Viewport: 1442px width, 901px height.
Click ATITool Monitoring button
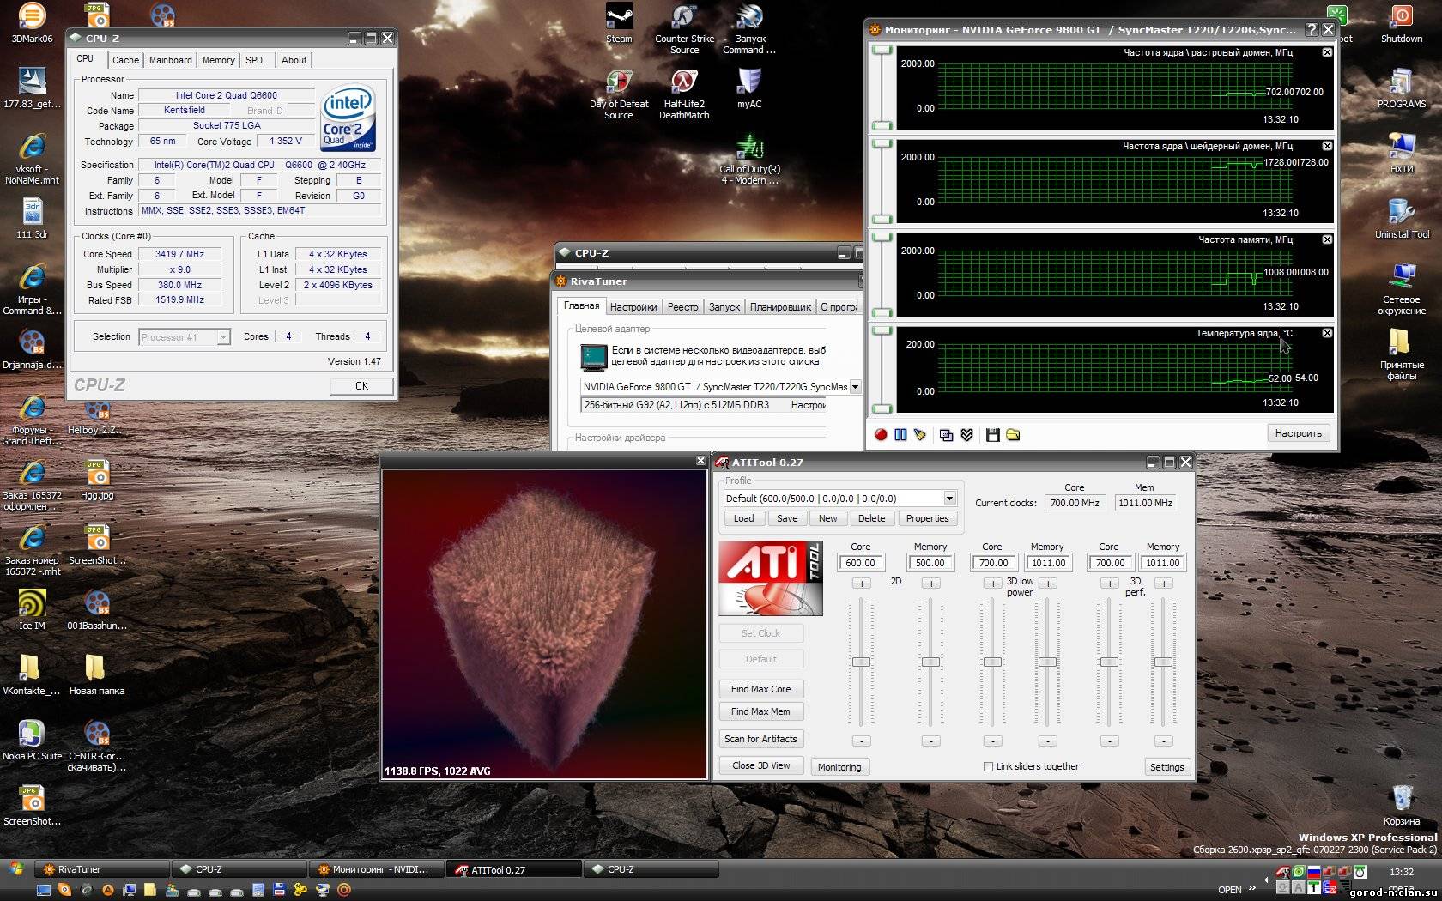pyautogui.click(x=839, y=767)
